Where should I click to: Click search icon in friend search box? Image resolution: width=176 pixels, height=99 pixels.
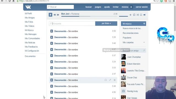144,51
